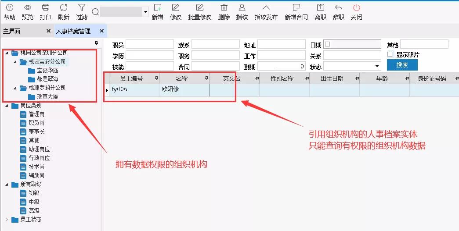This screenshot has height=231, width=459.
Task: Select 宝豪华庭 in the tree
Action: [x=47, y=71]
